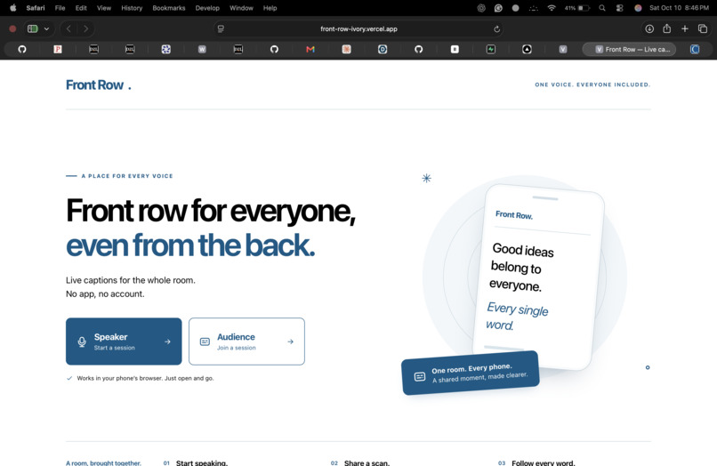Open the Bookmarks menu

pyautogui.click(x=169, y=8)
